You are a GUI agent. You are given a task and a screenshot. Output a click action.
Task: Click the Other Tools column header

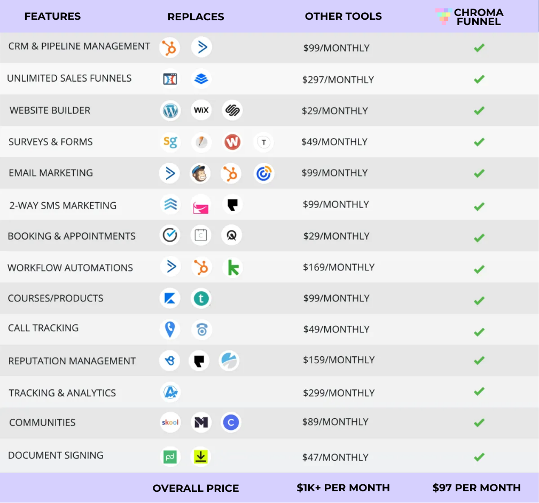(343, 17)
